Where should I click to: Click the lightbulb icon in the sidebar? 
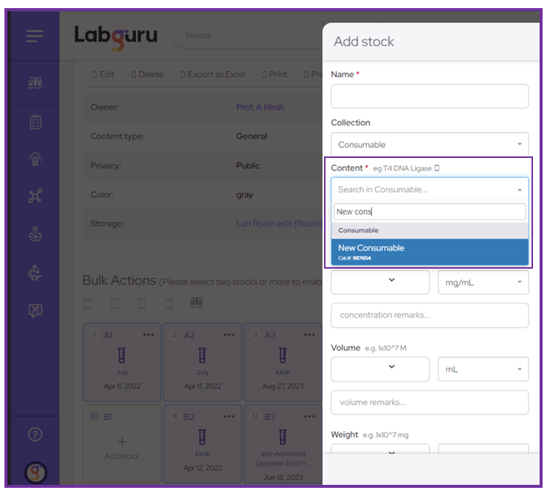tap(35, 159)
